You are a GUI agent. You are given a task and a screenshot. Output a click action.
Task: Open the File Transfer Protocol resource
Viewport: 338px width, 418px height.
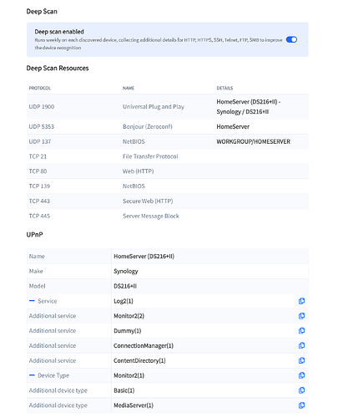(x=150, y=156)
